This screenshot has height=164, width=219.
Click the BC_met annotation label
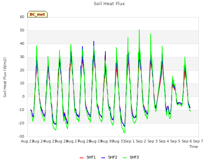point(37,14)
